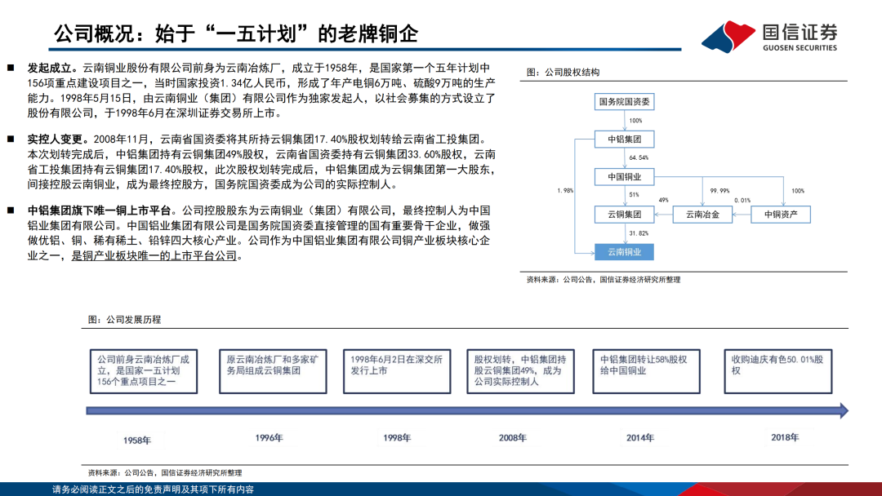Click the bold heading 发起成立
Image resolution: width=882 pixels, height=496 pixels.
tap(52, 68)
